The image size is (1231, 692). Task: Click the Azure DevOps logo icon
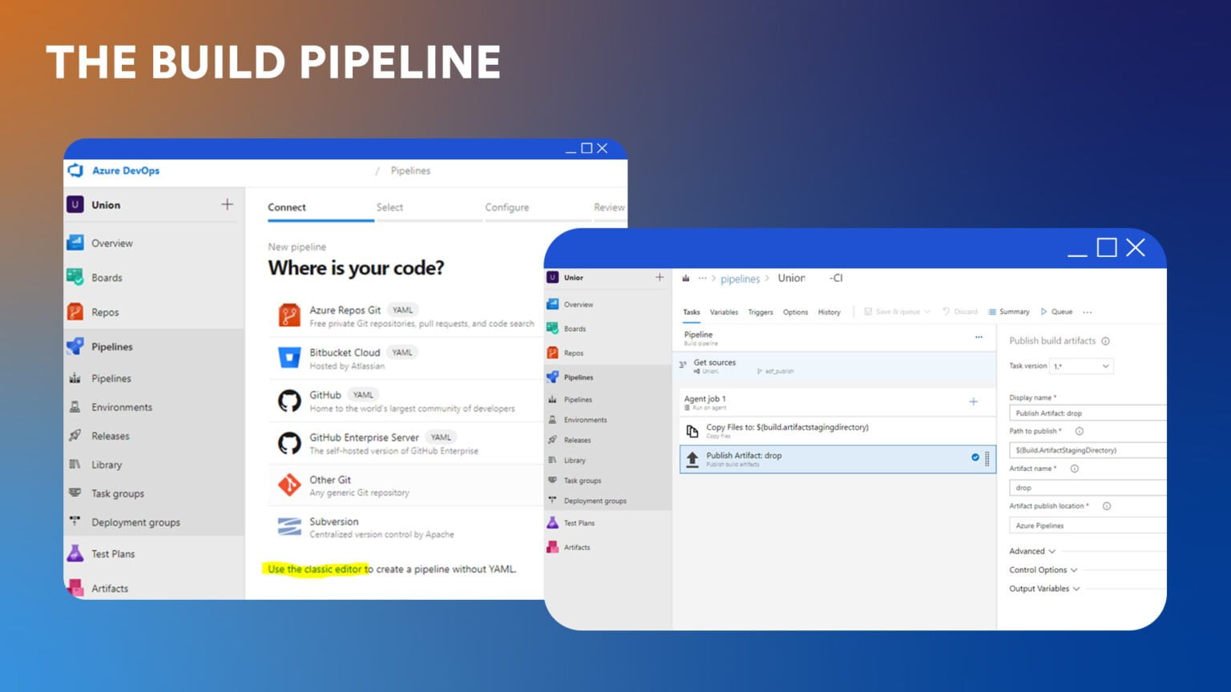76,171
